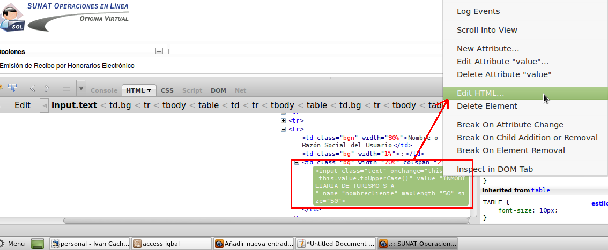The height and width of the screenshot is (250, 608).
Task: Expand the collapsed <tr> node in HTML tree
Action: coord(283,121)
